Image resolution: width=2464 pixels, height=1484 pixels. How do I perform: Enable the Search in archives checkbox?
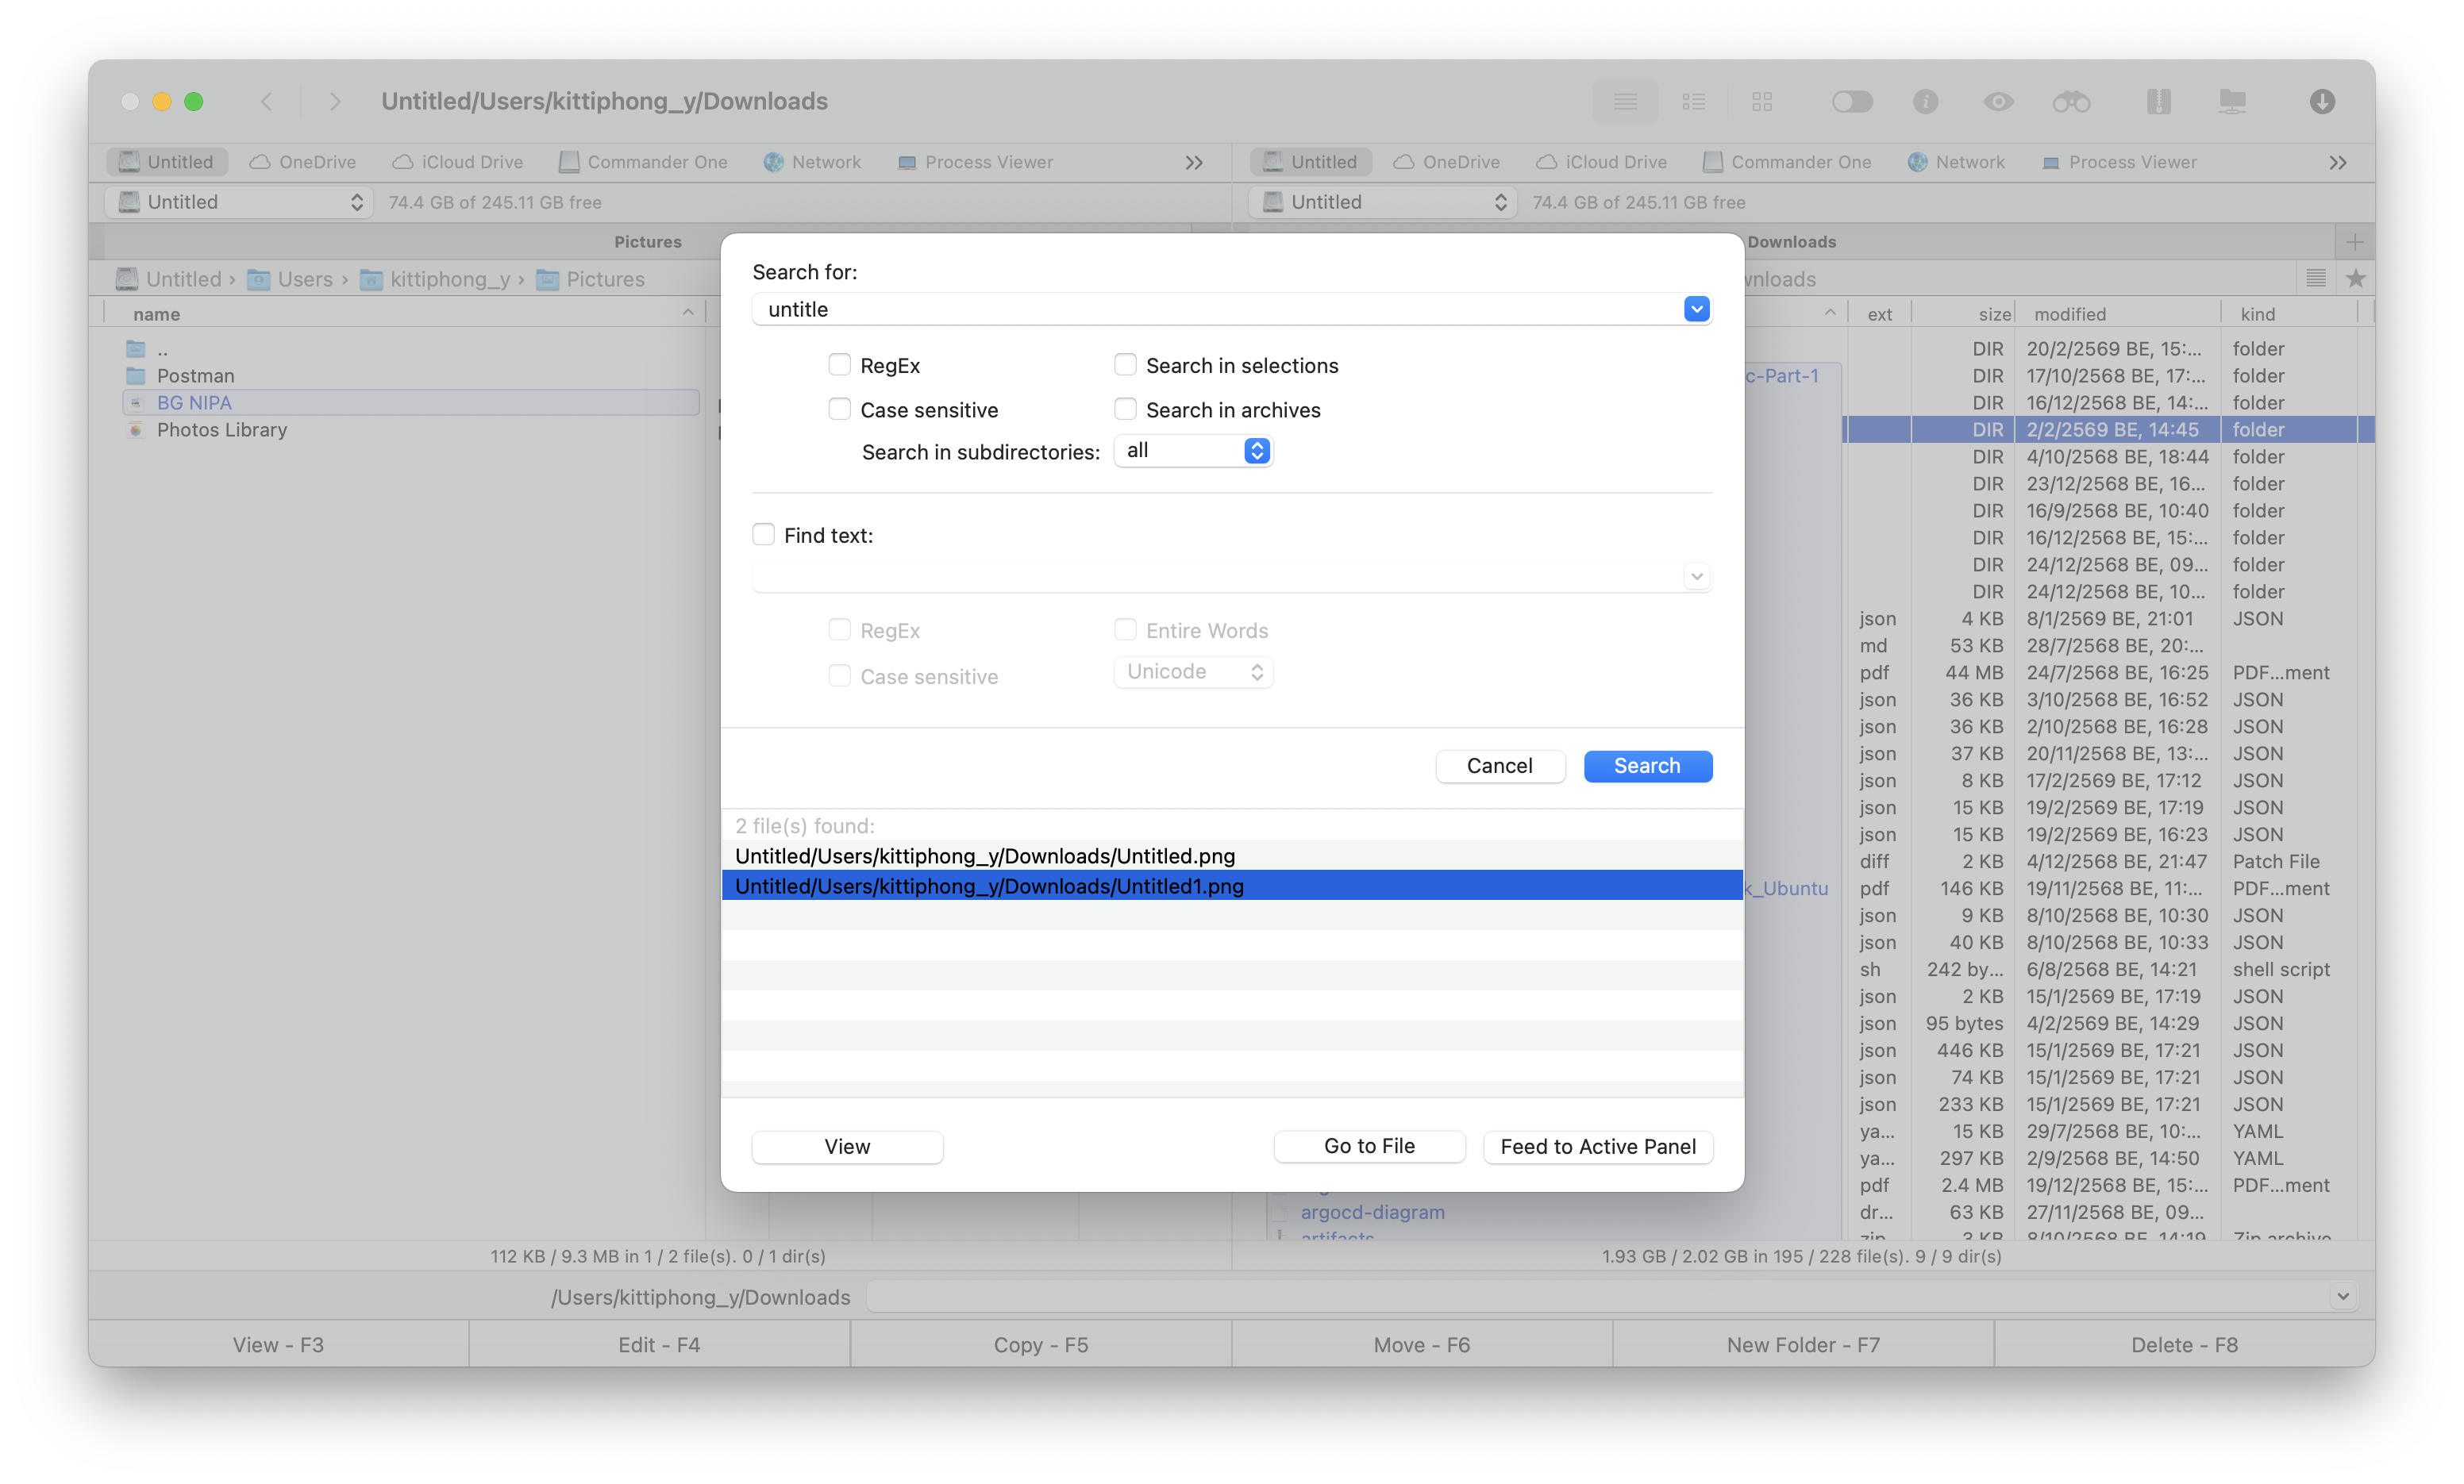[1125, 409]
